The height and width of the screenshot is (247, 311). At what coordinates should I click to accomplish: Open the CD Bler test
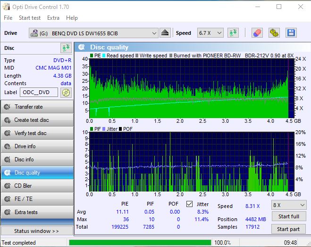point(37,186)
